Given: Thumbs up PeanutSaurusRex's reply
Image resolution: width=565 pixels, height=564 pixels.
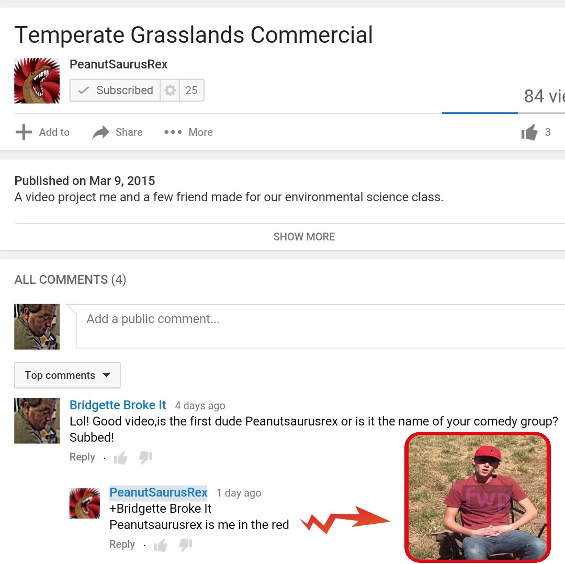Looking at the screenshot, I should 161,545.
